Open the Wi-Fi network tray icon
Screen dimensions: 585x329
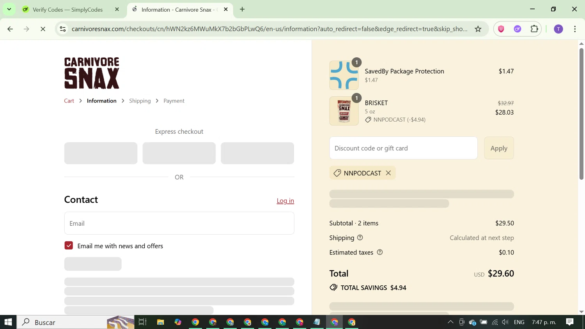point(495,322)
